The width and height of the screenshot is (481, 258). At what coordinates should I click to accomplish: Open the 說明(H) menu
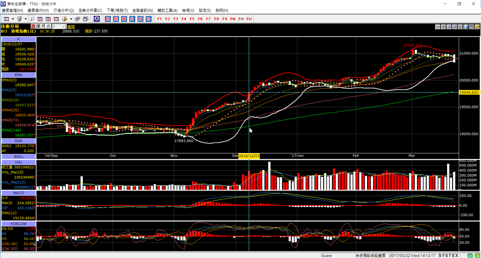[222, 10]
